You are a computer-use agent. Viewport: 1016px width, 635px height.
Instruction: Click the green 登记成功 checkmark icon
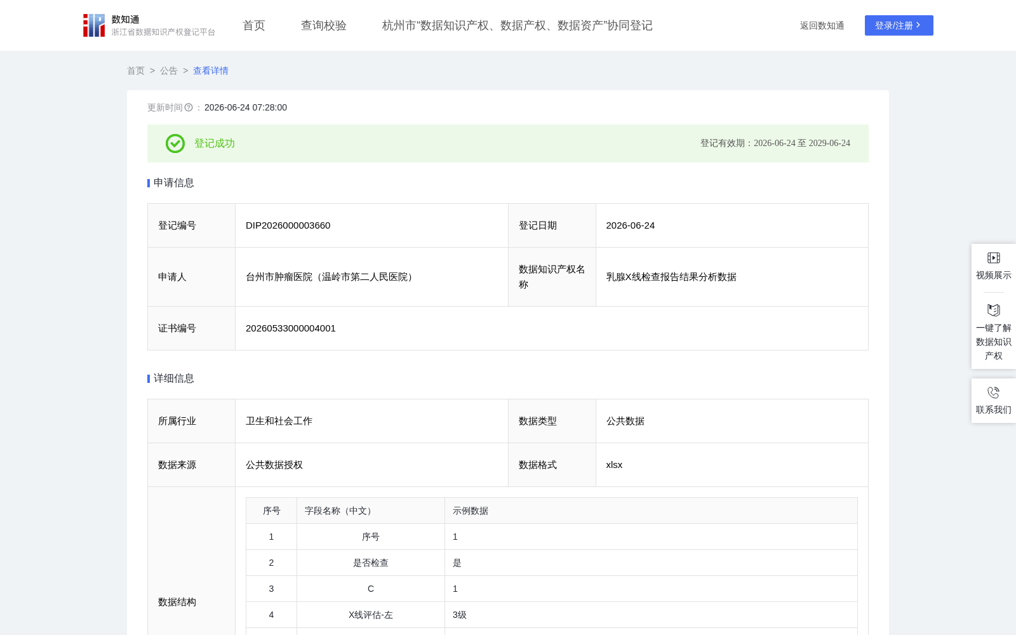coord(175,144)
